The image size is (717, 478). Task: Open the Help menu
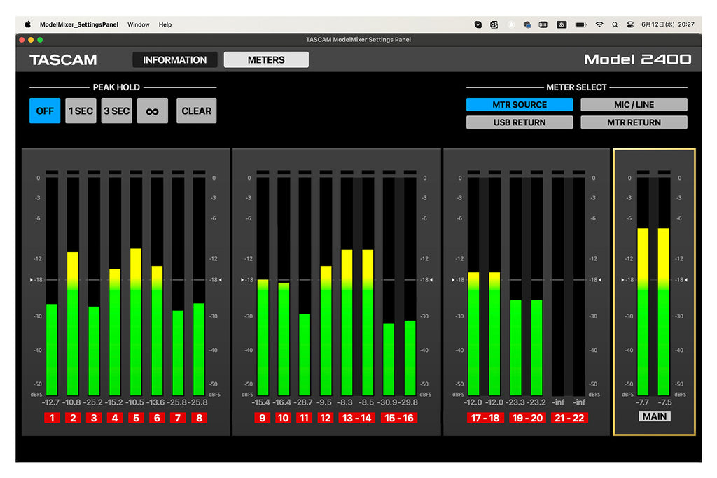[x=165, y=24]
